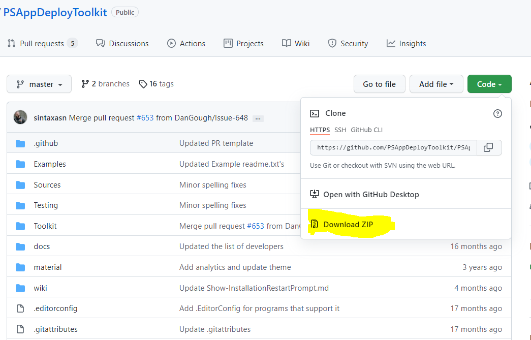531x340 pixels.
Task: Open the help question mark in Clone panel
Action: [x=497, y=114]
